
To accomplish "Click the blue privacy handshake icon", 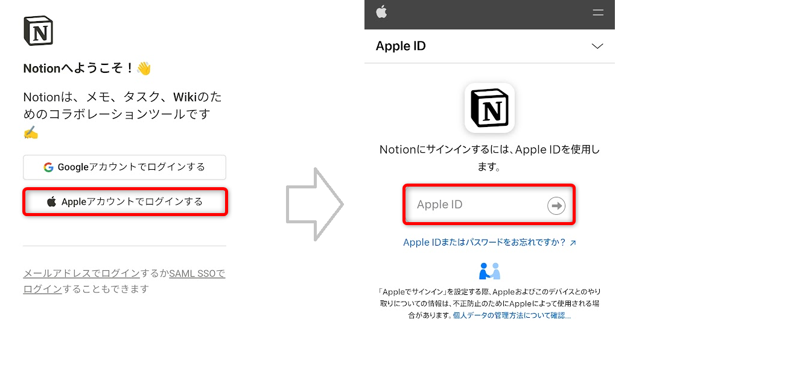I will coord(489,271).
